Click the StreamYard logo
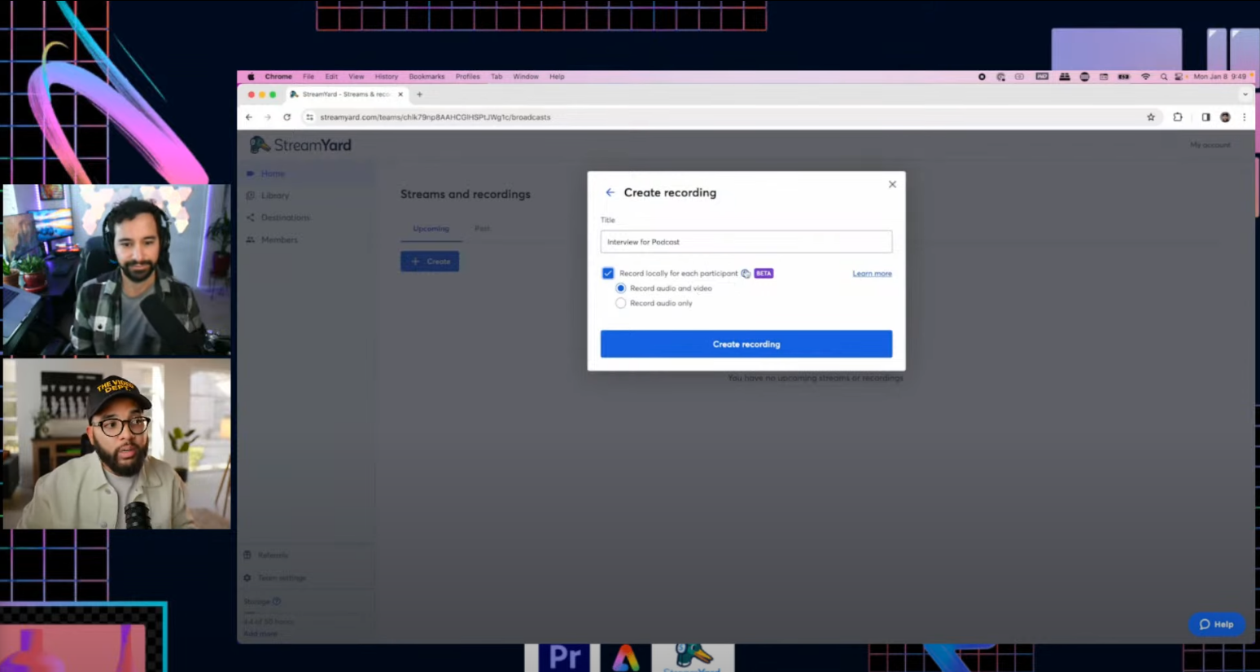 [300, 145]
